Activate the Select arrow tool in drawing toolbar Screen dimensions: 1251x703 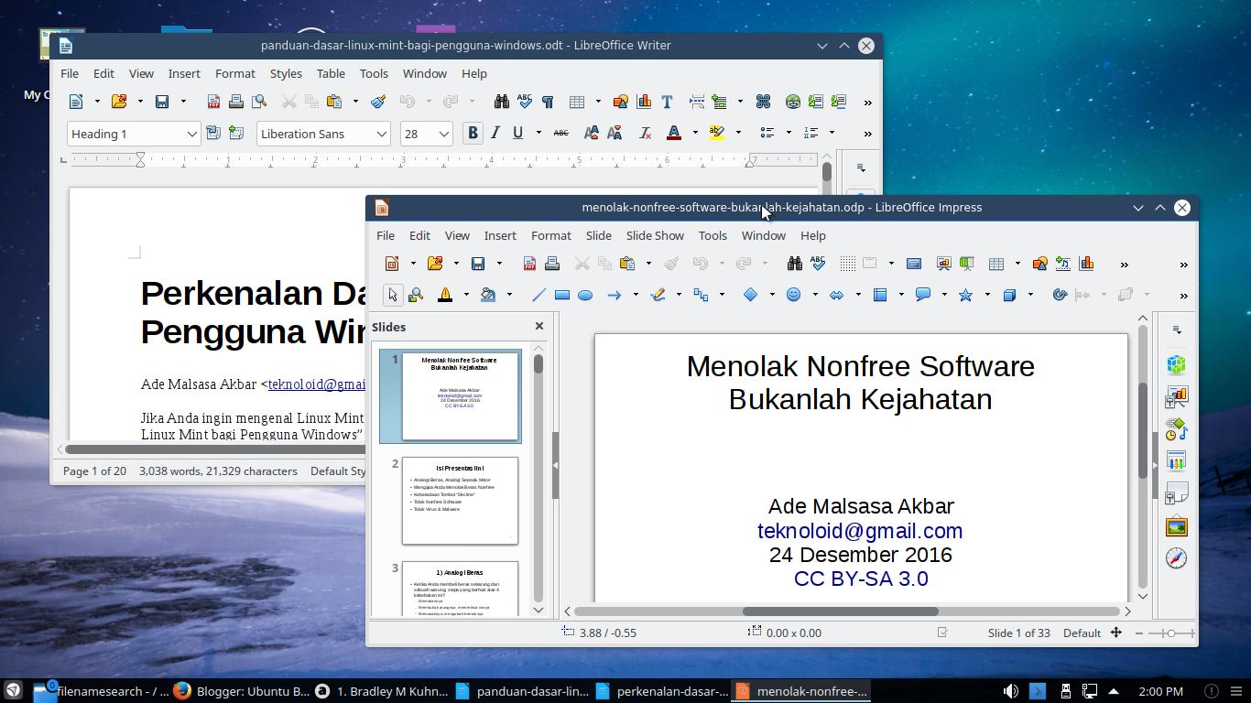tap(391, 295)
